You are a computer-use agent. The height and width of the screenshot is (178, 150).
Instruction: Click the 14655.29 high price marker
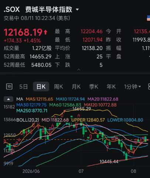point(82,109)
